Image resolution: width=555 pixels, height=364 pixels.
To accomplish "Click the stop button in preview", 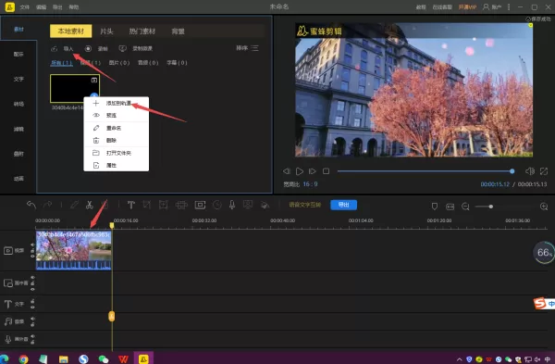I will click(326, 171).
